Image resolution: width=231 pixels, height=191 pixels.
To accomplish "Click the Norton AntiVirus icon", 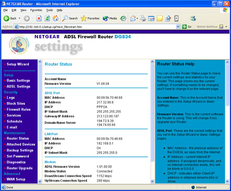I will (221, 27).
